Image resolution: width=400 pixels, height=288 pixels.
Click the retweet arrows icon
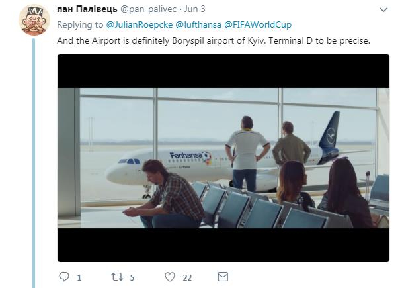[115, 277]
